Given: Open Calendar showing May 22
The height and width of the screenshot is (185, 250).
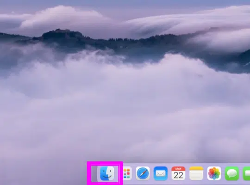Looking at the screenshot, I should 178,173.
